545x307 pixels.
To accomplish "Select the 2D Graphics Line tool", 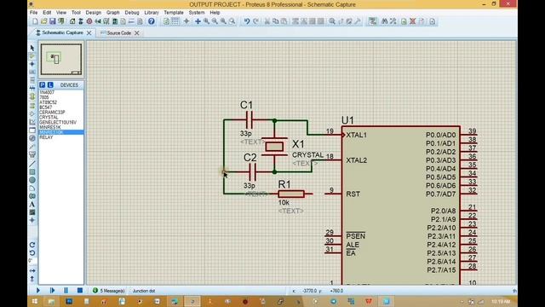I will (32, 164).
